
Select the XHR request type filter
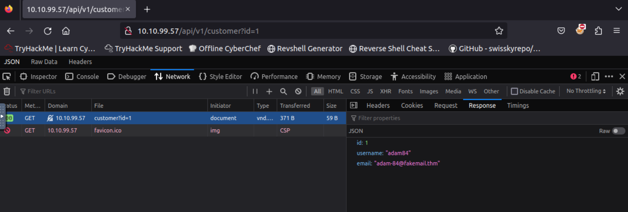pos(385,91)
